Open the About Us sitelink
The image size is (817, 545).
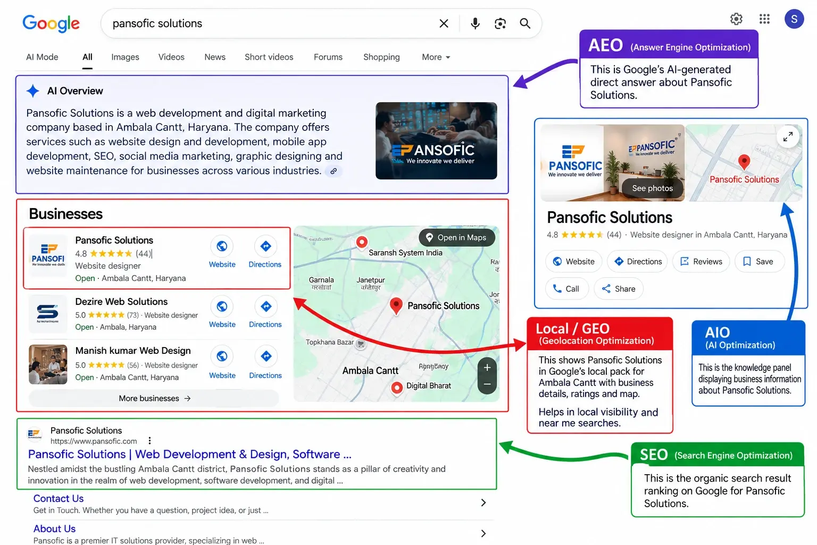click(x=54, y=529)
